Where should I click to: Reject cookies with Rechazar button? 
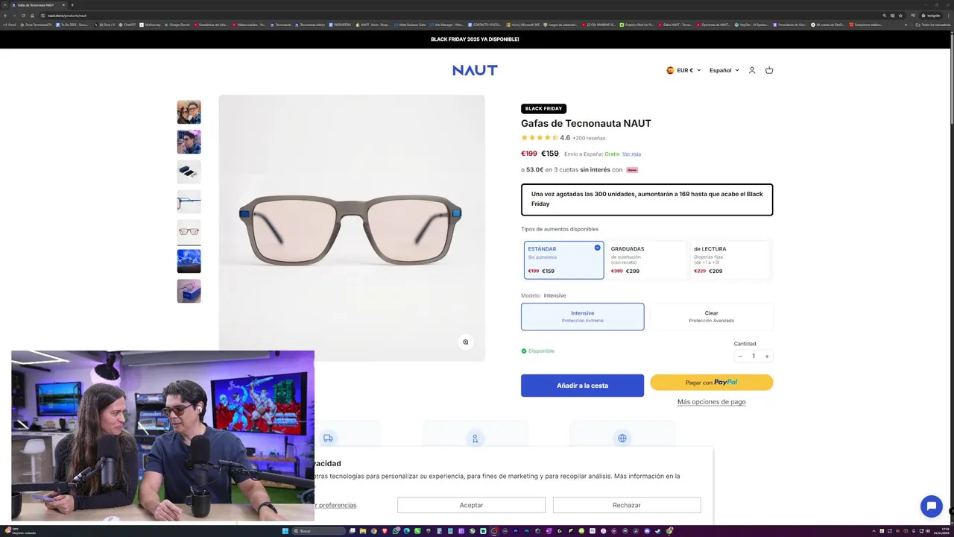click(x=627, y=505)
